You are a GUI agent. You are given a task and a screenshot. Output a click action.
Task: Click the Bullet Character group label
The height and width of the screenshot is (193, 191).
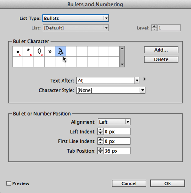[x=31, y=41]
